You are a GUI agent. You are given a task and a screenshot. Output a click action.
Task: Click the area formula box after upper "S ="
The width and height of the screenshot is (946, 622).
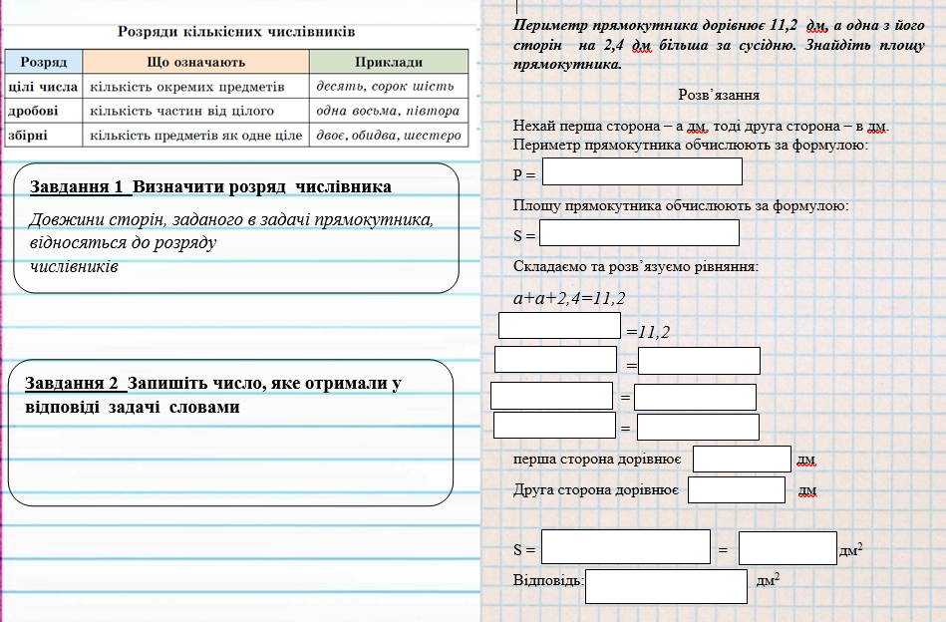pyautogui.click(x=639, y=233)
